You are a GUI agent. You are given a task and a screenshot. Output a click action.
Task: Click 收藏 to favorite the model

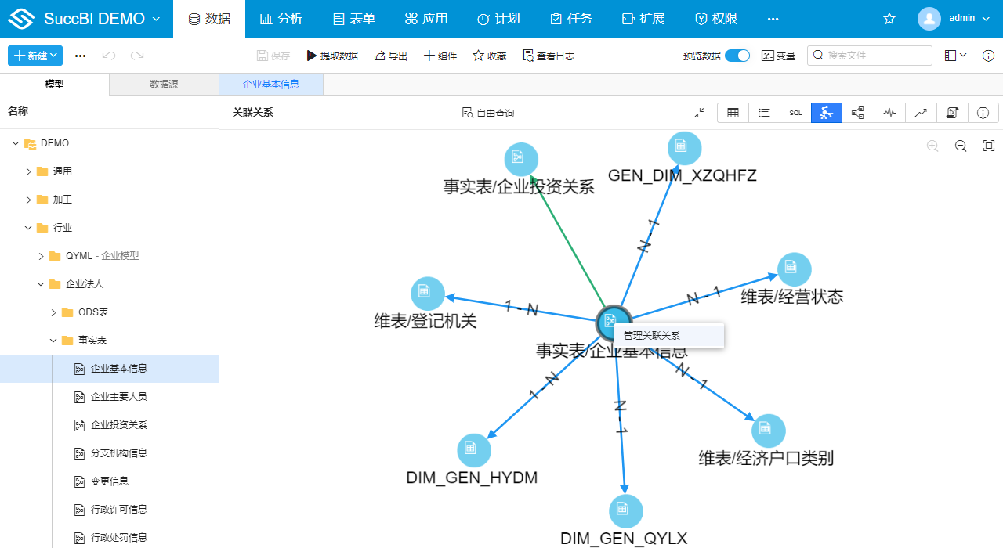488,56
